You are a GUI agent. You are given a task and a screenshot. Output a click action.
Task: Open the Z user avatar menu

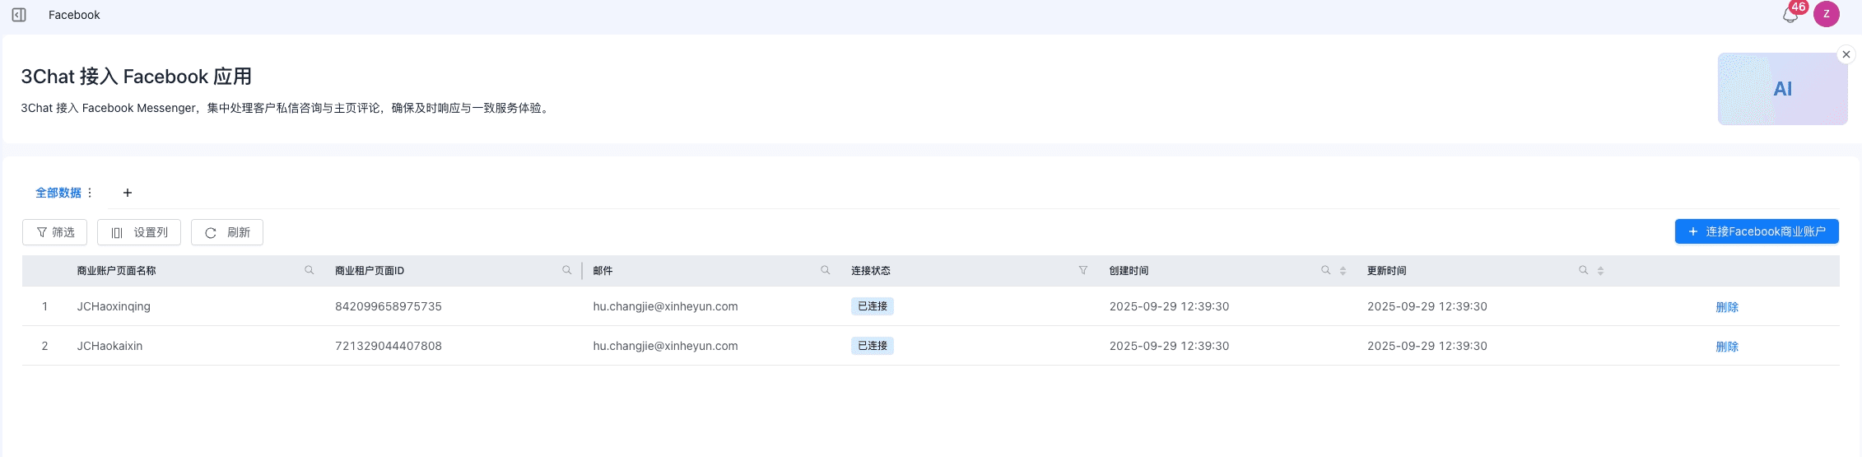pos(1827,14)
